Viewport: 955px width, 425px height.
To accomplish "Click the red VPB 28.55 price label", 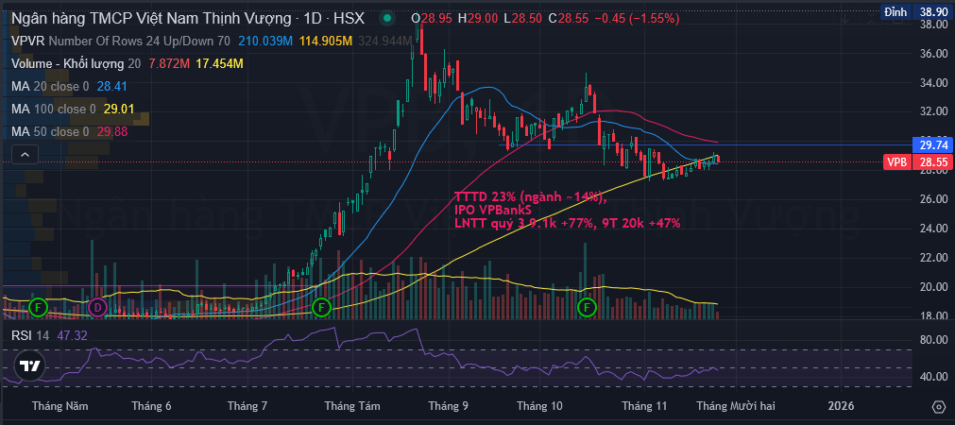I will [x=918, y=163].
